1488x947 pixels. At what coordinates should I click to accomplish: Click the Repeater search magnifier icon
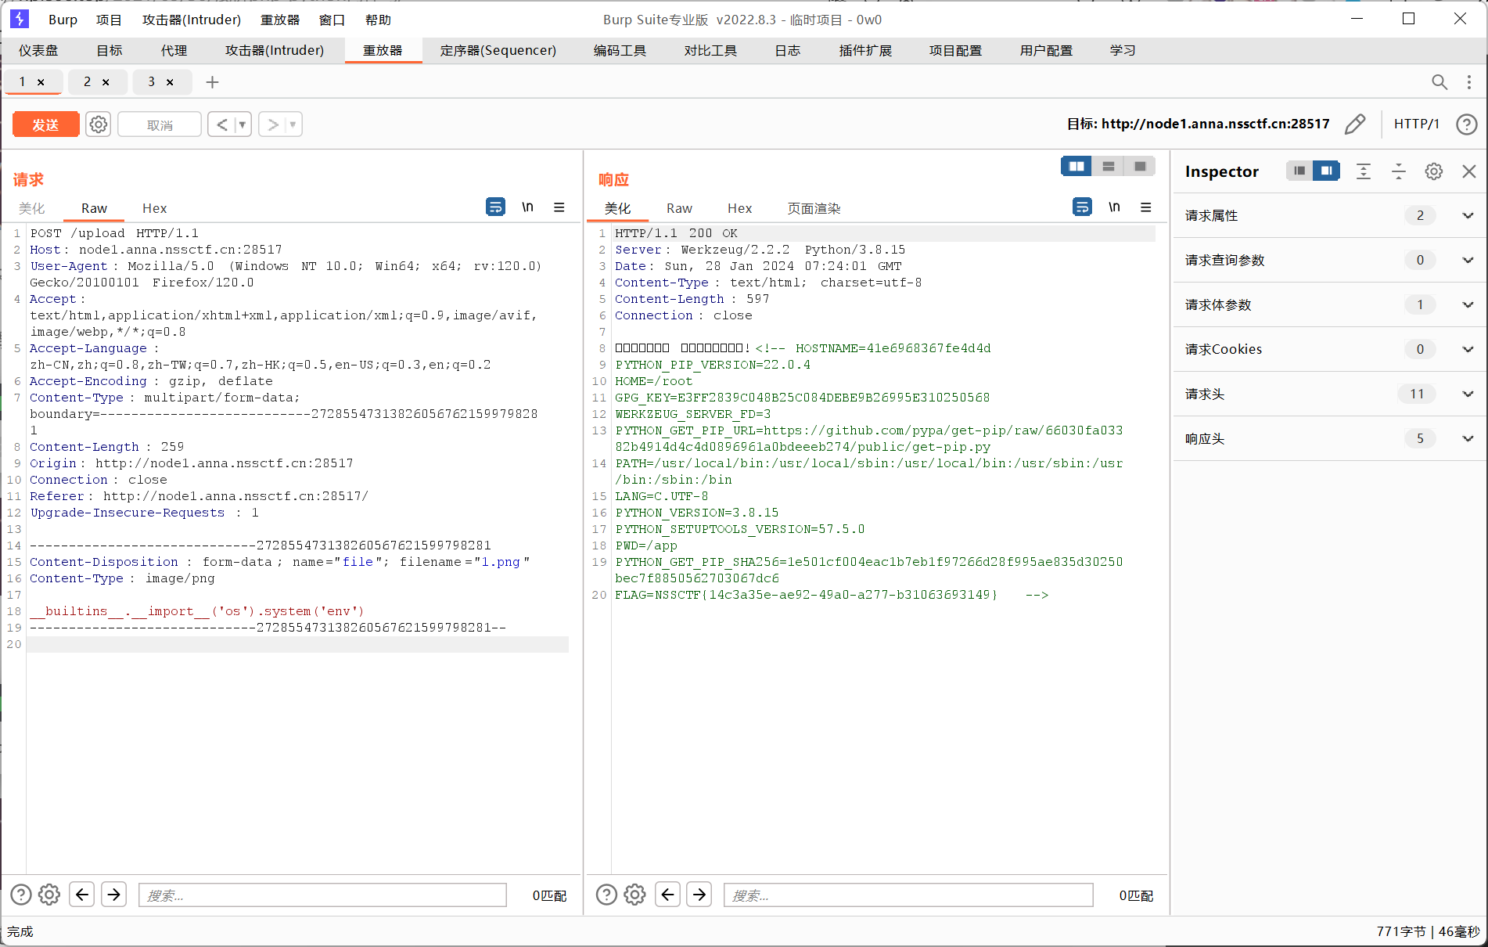pyautogui.click(x=1439, y=82)
